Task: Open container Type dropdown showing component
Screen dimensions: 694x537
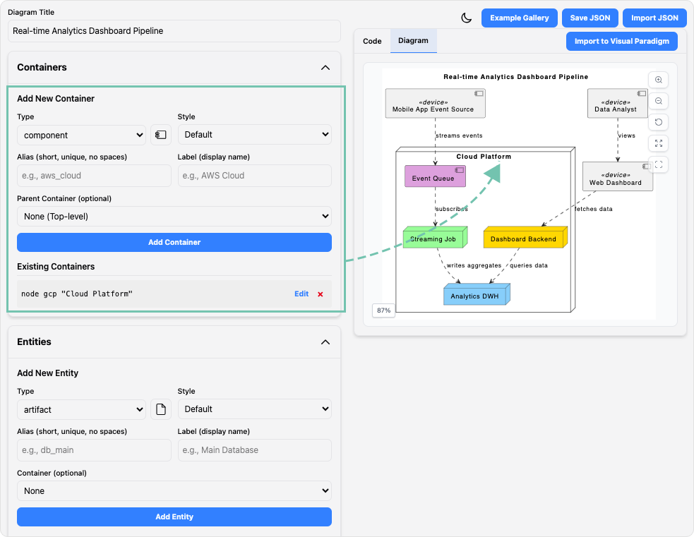Action: [x=81, y=135]
